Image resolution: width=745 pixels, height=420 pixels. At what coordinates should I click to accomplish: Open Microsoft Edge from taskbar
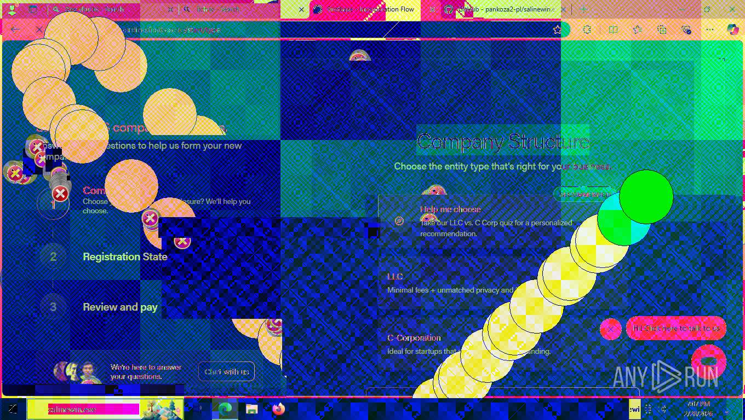point(225,409)
